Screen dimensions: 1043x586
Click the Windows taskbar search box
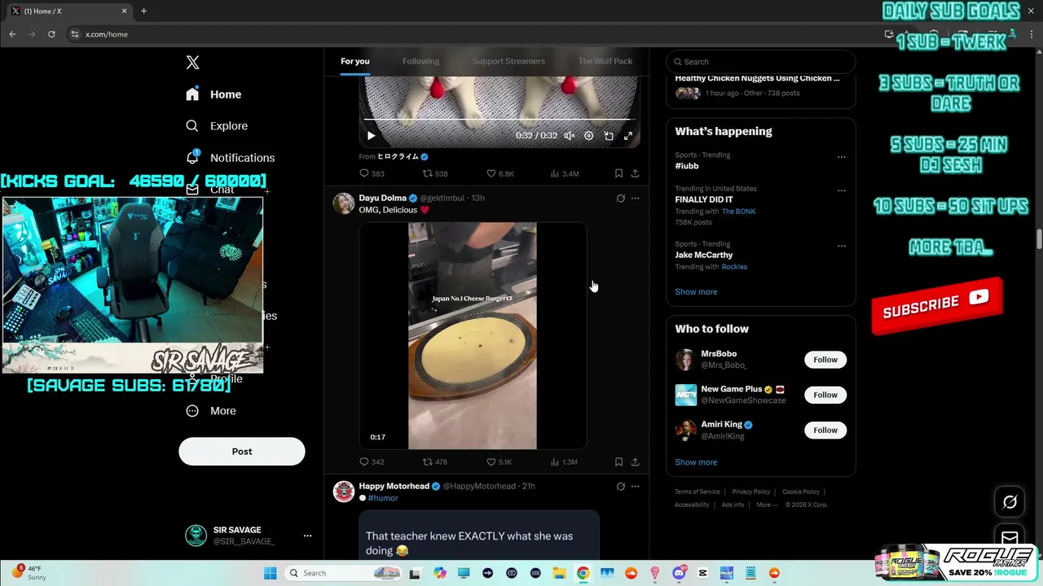[x=345, y=573]
